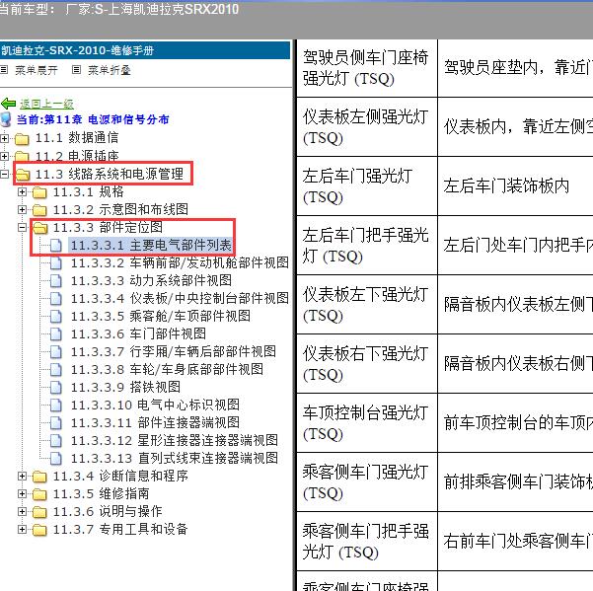593x591 pixels.
Task: Select 11.3.3.1 主要电气部件列表
Action: pyautogui.click(x=151, y=245)
